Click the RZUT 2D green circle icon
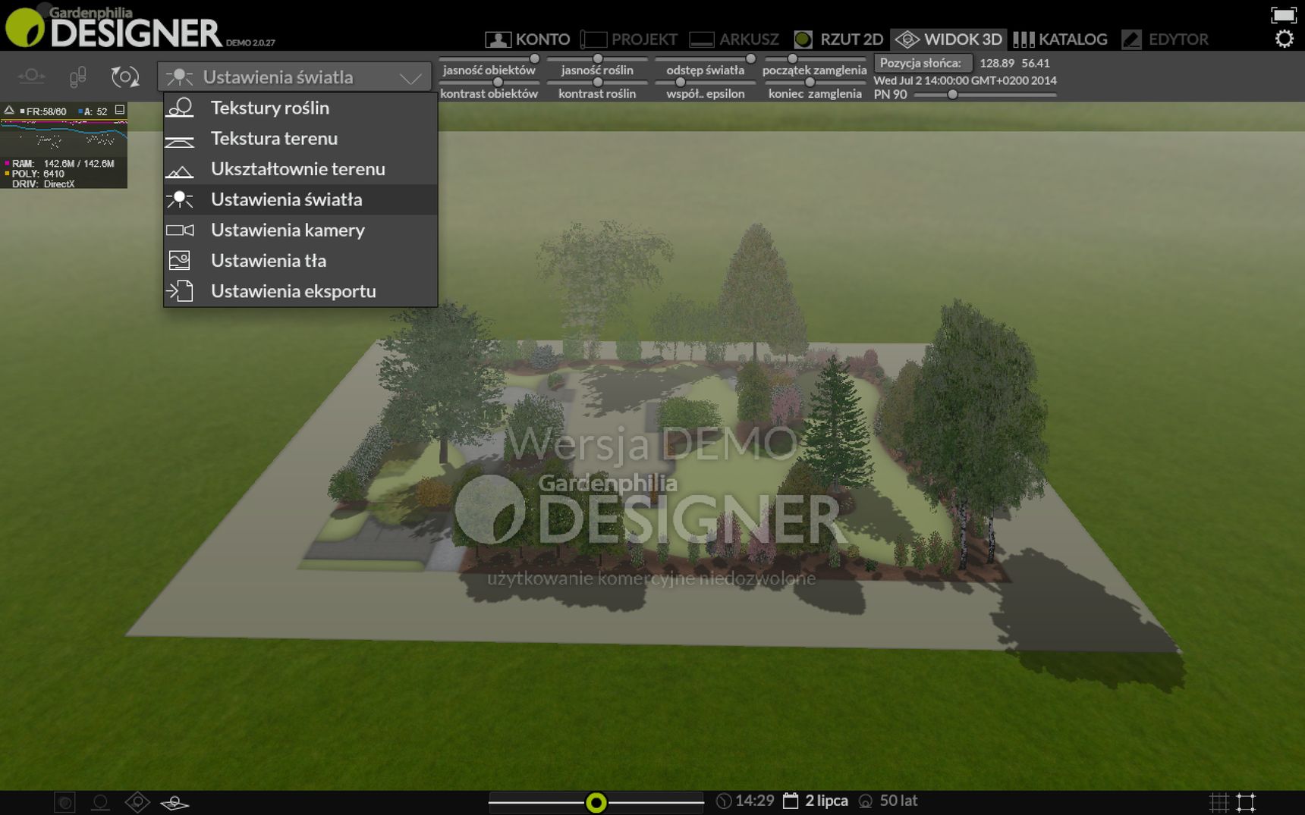The height and width of the screenshot is (815, 1305). [803, 39]
